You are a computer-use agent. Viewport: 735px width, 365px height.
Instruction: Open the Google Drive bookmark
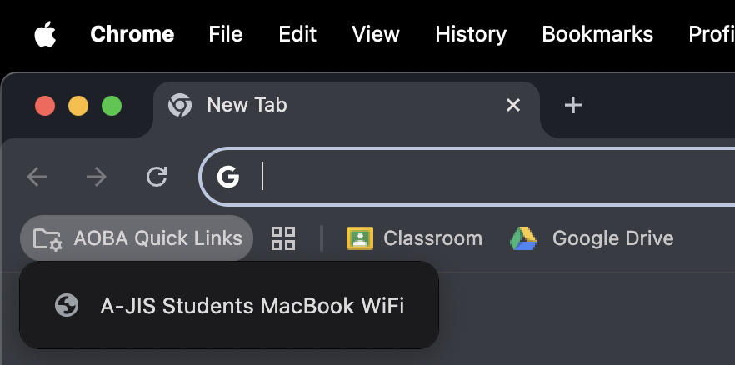pos(592,238)
